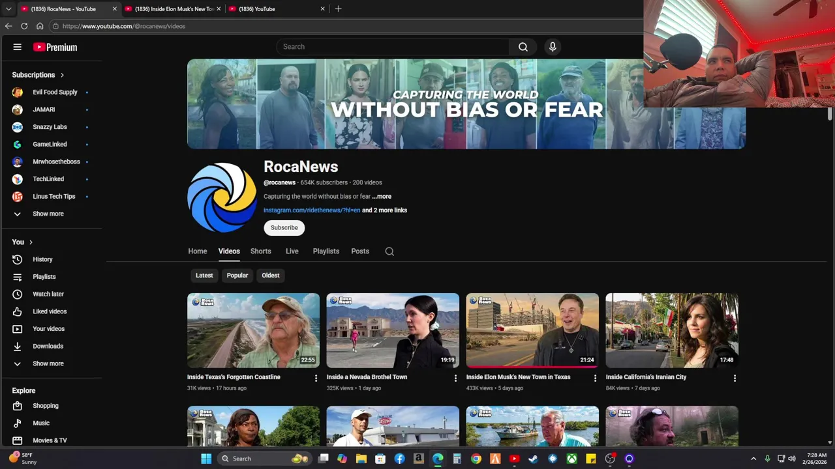Filter videos by Popular

[237, 276]
